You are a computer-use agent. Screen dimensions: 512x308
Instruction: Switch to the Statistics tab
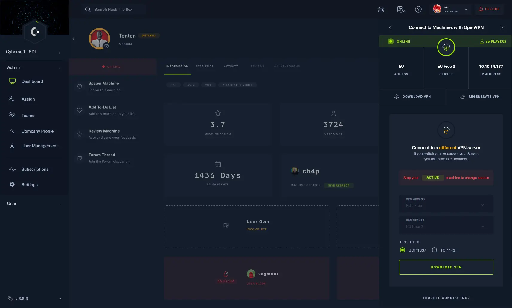205,66
